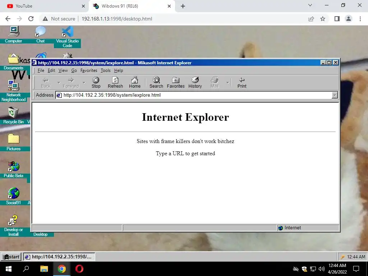368x276 pixels.
Task: Open the History toolbar button
Action: pos(195,83)
